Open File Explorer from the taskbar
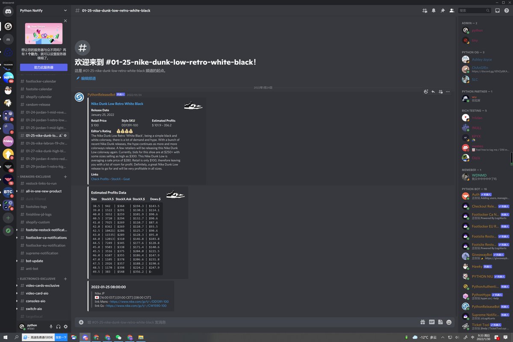This screenshot has height=342, width=513. [141, 337]
